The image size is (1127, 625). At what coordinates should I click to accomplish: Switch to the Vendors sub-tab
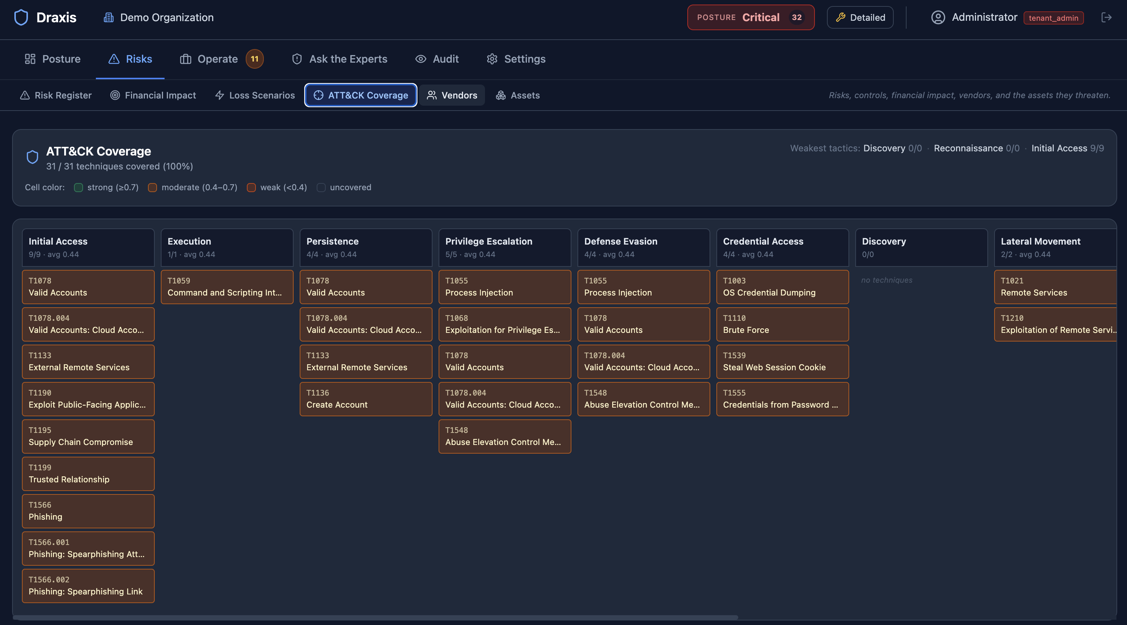pyautogui.click(x=452, y=95)
